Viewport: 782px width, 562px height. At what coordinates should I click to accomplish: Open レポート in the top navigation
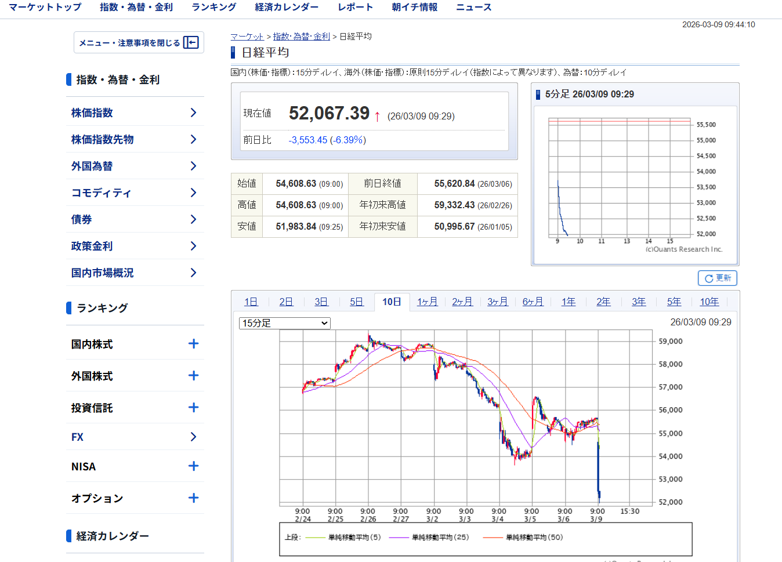pos(356,7)
